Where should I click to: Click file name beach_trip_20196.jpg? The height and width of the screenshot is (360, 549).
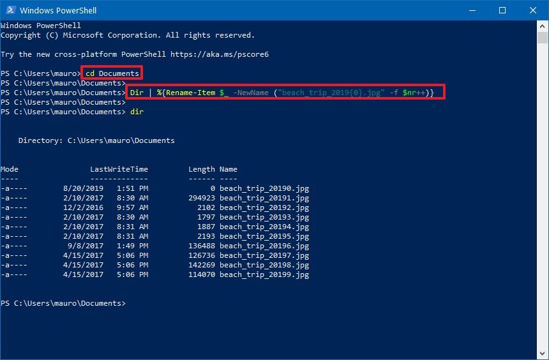click(x=264, y=246)
